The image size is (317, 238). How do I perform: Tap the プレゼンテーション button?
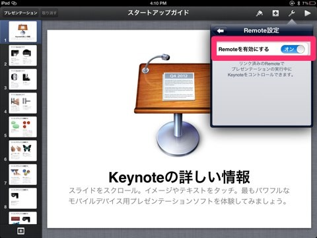[20, 13]
